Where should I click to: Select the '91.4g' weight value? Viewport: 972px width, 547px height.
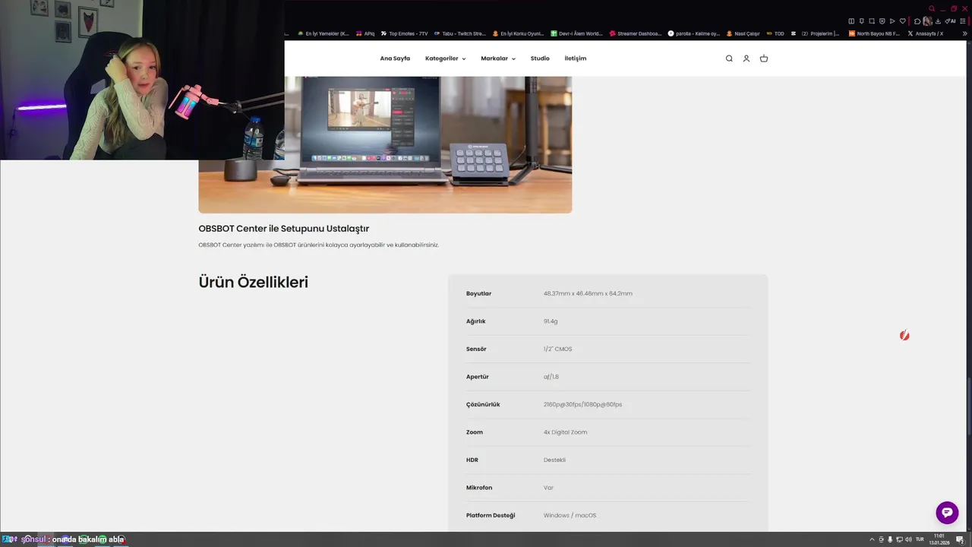(551, 321)
